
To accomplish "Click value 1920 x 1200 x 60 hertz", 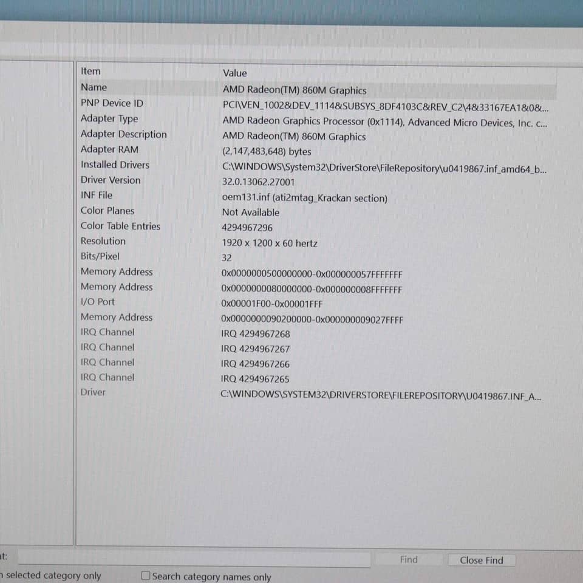I will (270, 243).
